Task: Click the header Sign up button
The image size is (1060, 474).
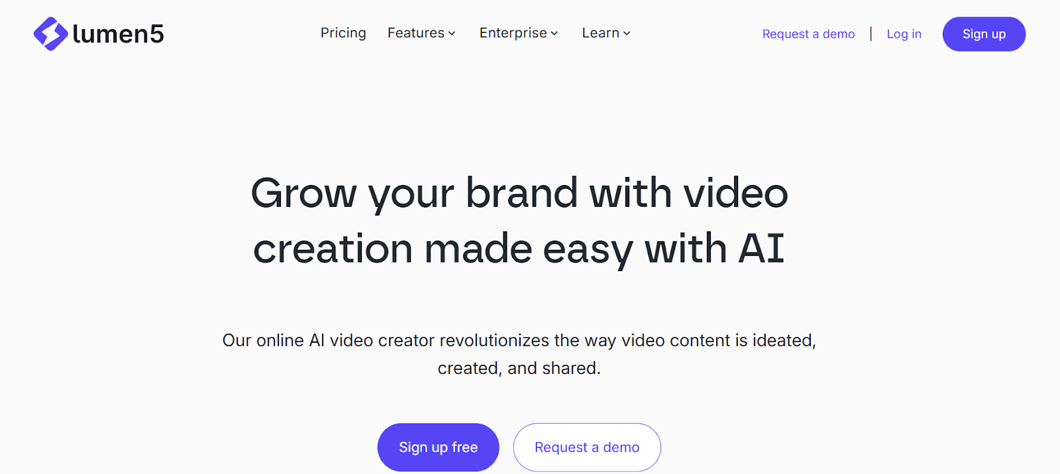Action: 984,34
